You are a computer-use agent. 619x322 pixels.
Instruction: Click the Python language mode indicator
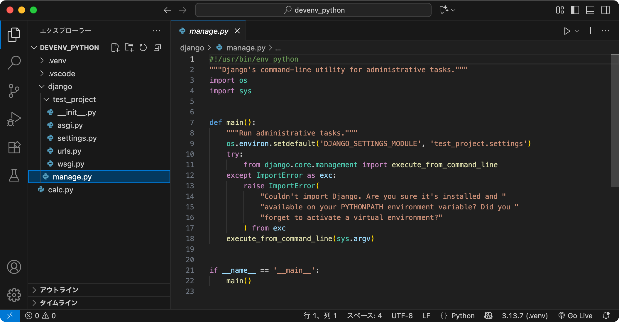[x=463, y=316]
